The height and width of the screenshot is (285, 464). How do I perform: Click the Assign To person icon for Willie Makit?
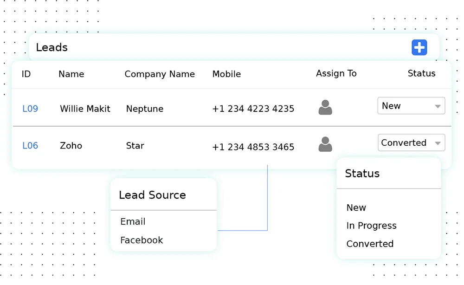point(325,107)
